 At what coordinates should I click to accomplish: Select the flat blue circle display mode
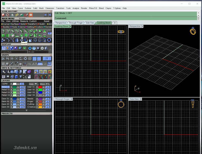click(30, 48)
